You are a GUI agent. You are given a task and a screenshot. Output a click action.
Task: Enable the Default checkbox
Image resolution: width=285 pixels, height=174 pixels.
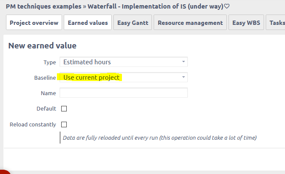click(x=64, y=109)
